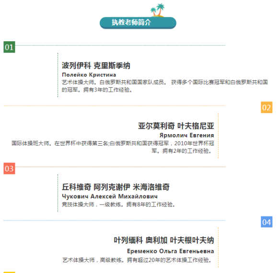Click the name 叶列缅科 奥利加 叶夫根叶夫纳
Screen dimensions: 278x273
point(164,240)
